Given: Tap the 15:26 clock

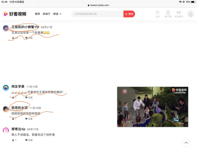Looking at the screenshot, I should pos(4,2).
